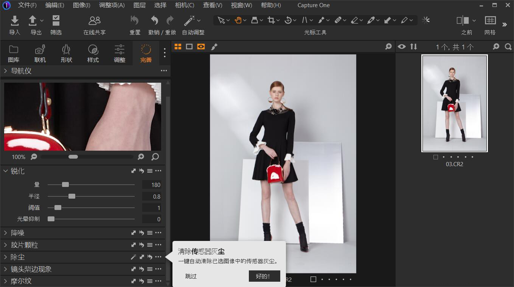514x287 pixels.
Task: Toggle the exposure warning eye above the viewer
Action: [x=402, y=46]
